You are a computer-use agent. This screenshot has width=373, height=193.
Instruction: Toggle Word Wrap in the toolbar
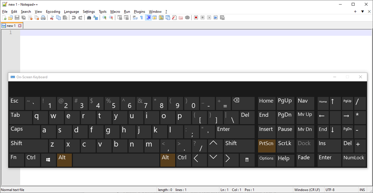(135, 18)
